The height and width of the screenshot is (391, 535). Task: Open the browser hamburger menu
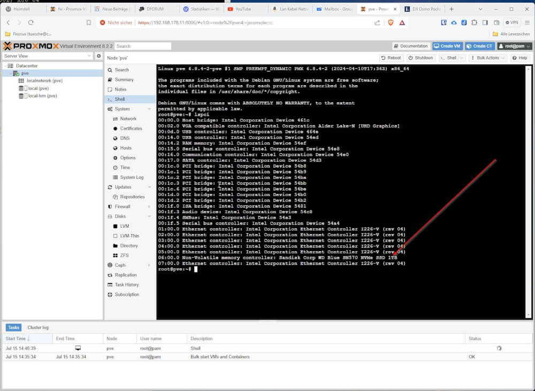527,22
